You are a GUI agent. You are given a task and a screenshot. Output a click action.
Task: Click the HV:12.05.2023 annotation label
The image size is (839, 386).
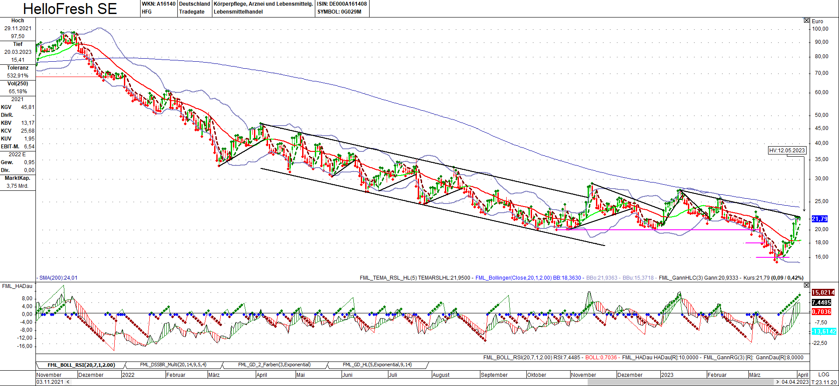[x=787, y=151]
